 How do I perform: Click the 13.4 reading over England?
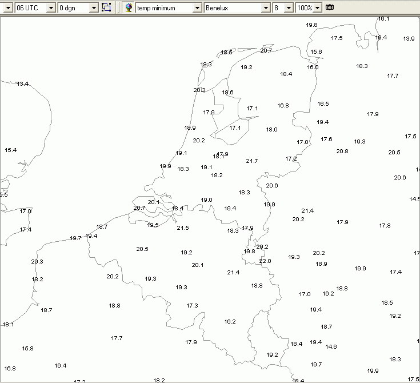coord(22,84)
